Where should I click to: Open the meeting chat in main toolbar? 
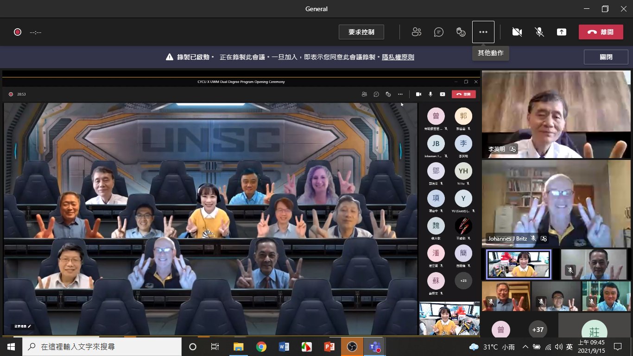(439, 32)
